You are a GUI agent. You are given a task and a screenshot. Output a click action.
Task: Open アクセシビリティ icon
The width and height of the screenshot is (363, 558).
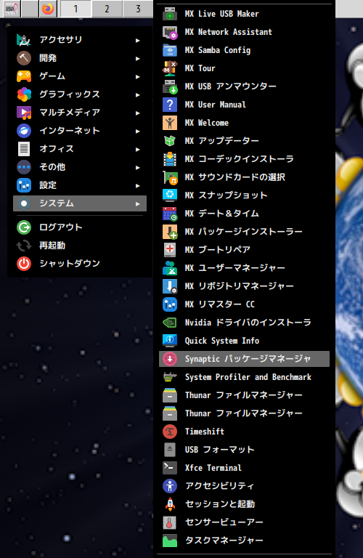tap(170, 486)
